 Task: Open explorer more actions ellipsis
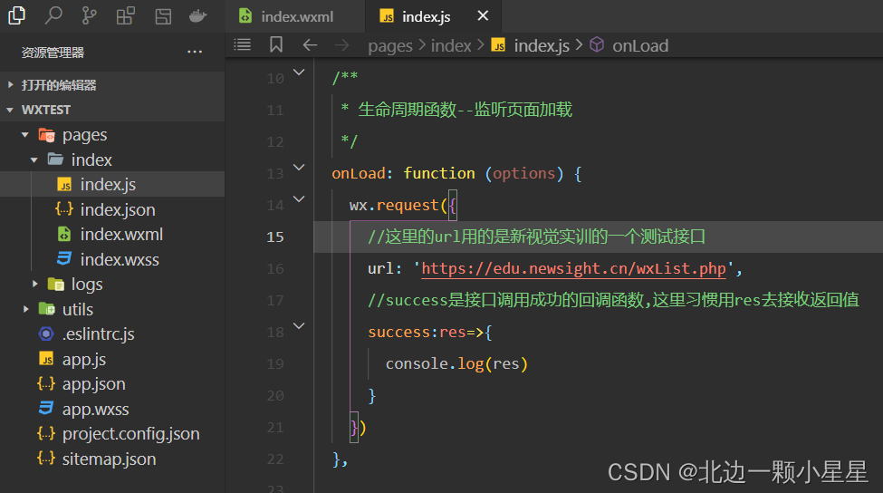tap(195, 52)
